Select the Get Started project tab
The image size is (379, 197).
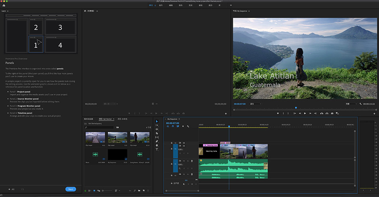pyautogui.click(x=105, y=119)
